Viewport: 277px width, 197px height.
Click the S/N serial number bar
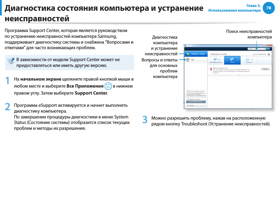(196, 102)
